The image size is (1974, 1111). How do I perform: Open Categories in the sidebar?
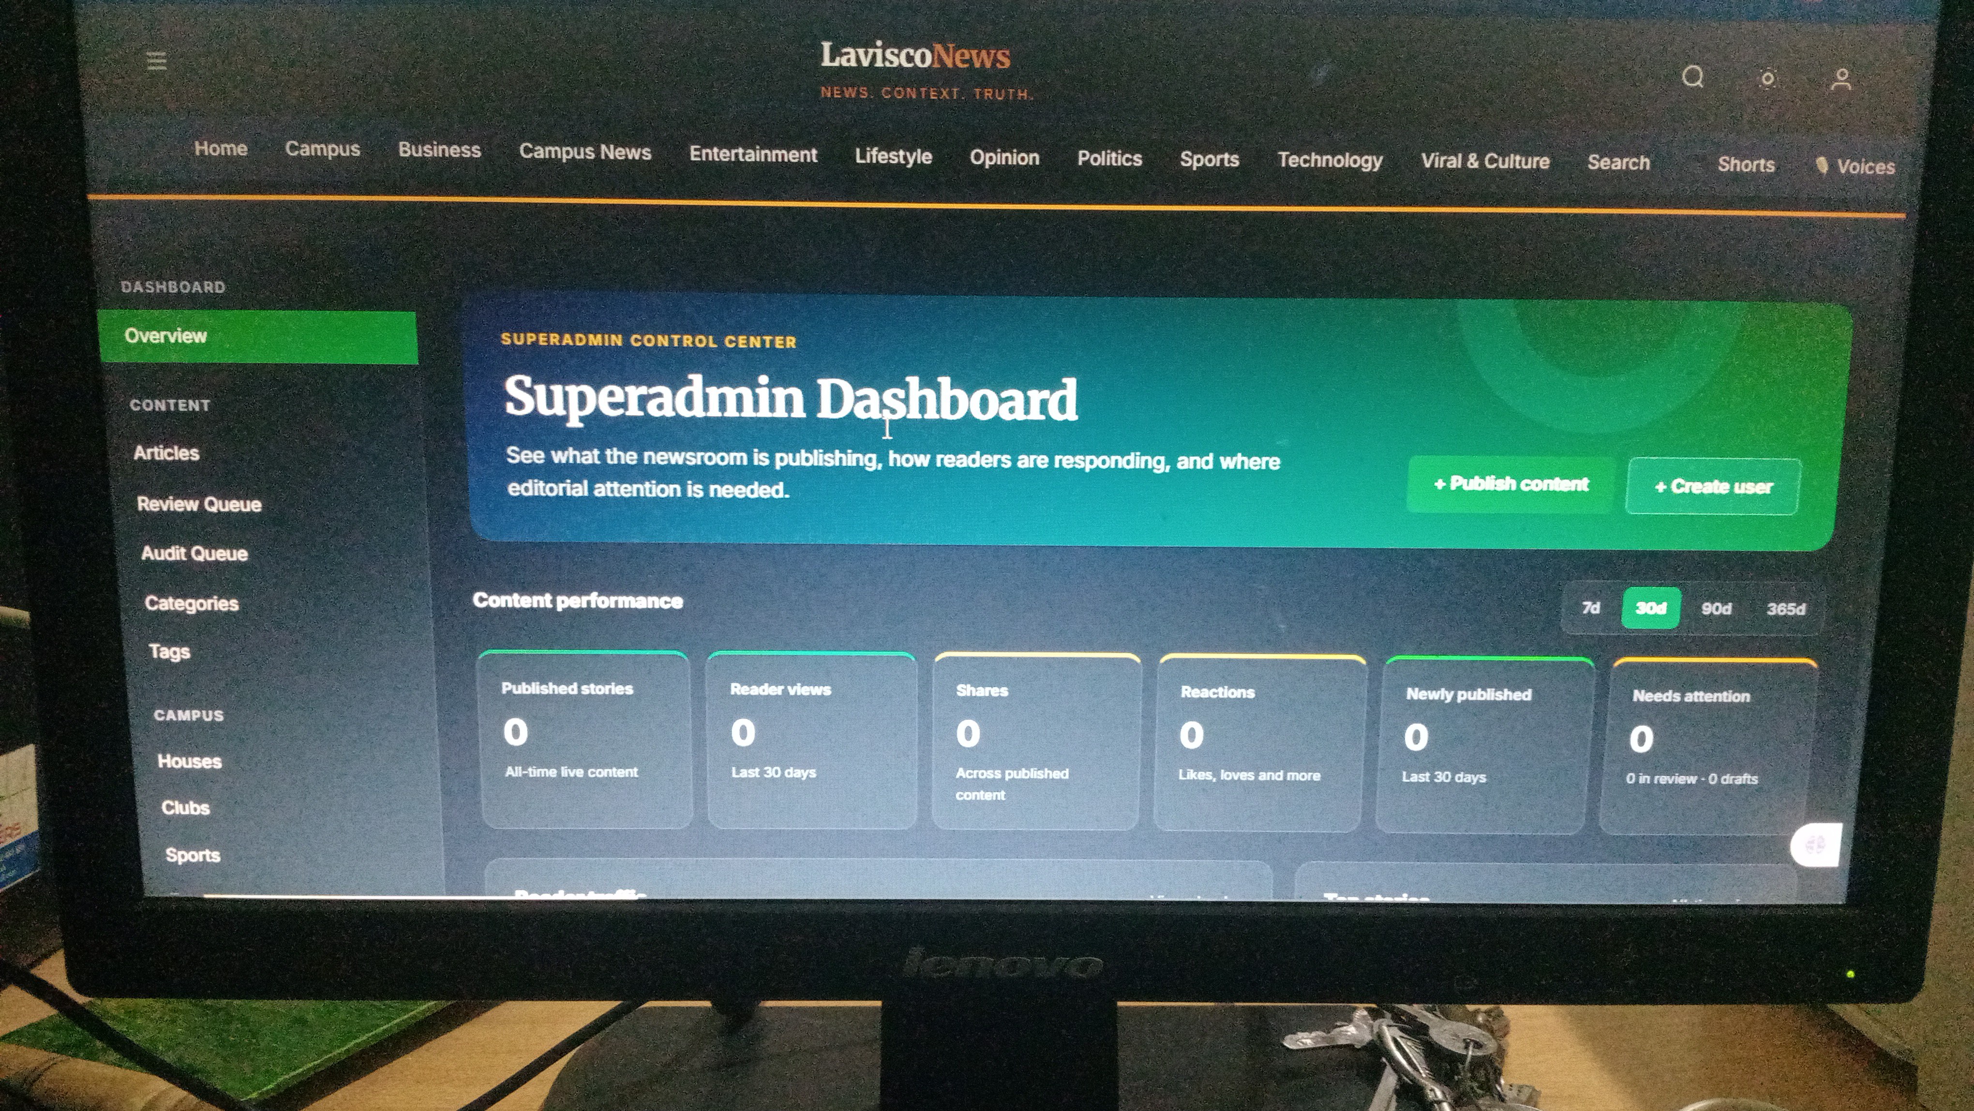pyautogui.click(x=192, y=604)
